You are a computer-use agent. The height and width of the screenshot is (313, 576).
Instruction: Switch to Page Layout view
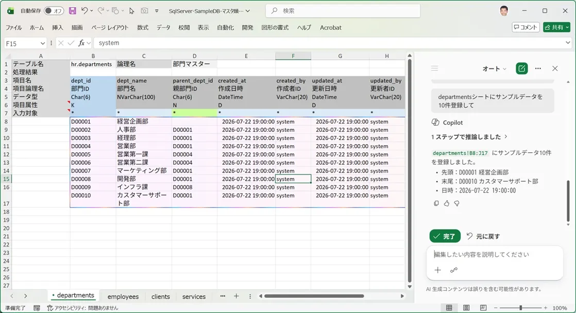(x=466, y=308)
